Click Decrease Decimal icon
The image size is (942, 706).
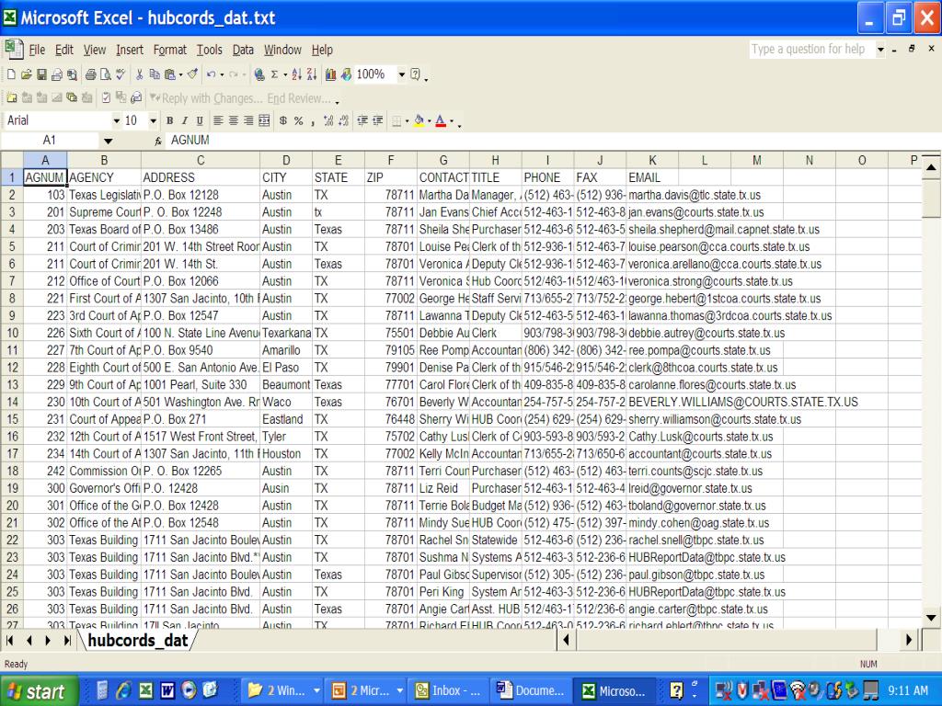tap(343, 120)
